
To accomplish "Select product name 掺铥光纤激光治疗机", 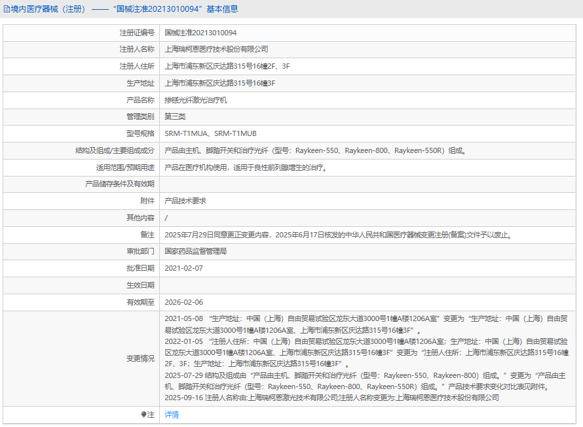I will pyautogui.click(x=196, y=101).
